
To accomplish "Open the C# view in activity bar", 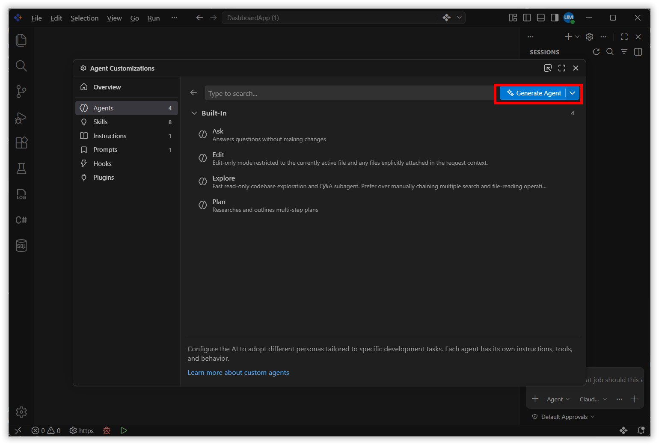I will point(21,220).
